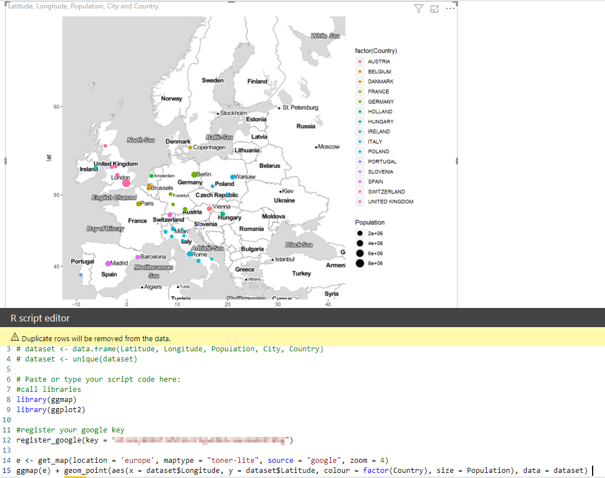Viewport: 605px width, 478px height.
Task: Place cursor on the register_google key line
Action: tap(62, 440)
